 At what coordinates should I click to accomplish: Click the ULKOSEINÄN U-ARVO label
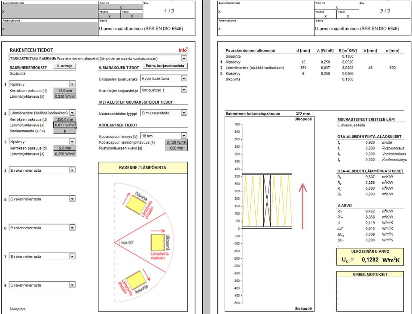pyautogui.click(x=370, y=251)
